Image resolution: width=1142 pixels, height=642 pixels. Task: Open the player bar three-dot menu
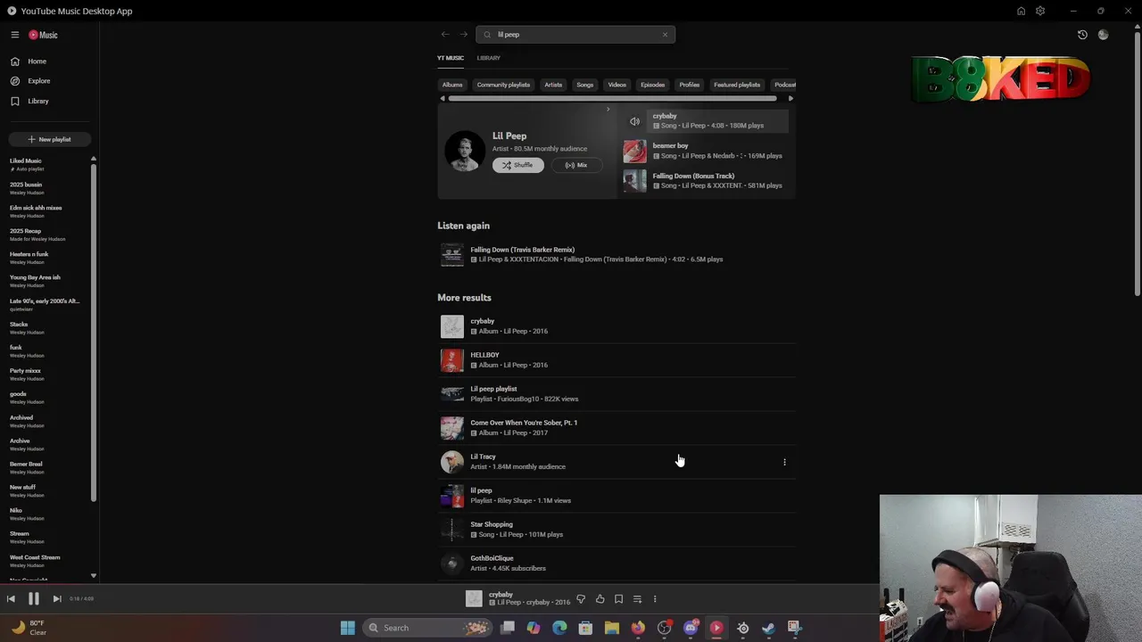(x=655, y=599)
